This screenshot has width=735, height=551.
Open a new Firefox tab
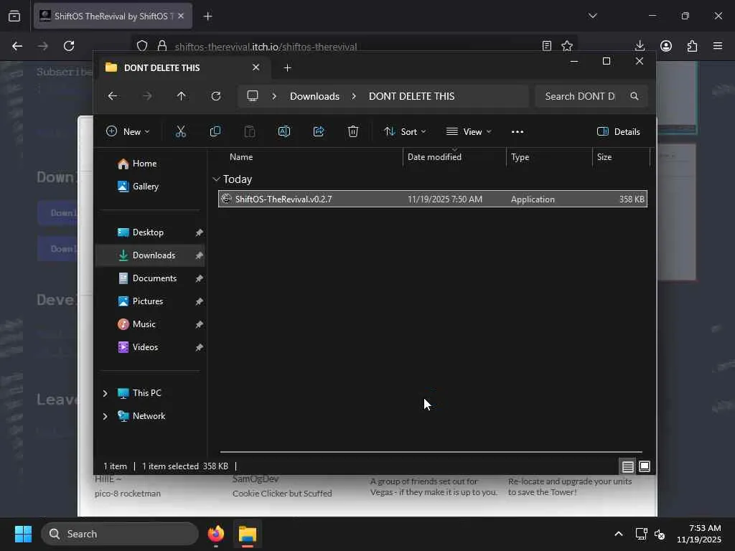tap(207, 17)
